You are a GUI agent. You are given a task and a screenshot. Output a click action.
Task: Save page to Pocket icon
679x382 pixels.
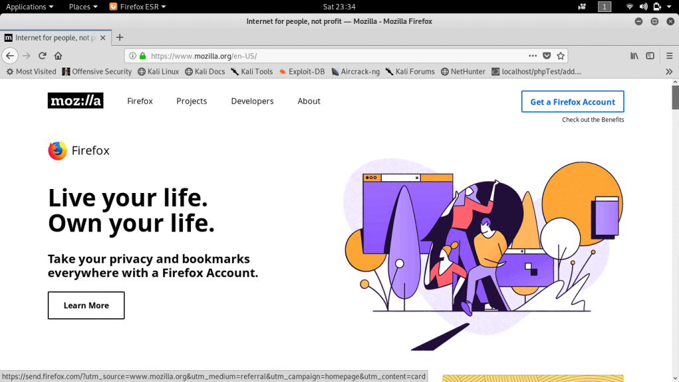[x=547, y=56]
